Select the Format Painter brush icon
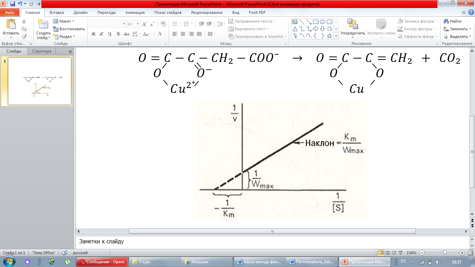Viewport: 475px width, 267px height. tap(24, 36)
